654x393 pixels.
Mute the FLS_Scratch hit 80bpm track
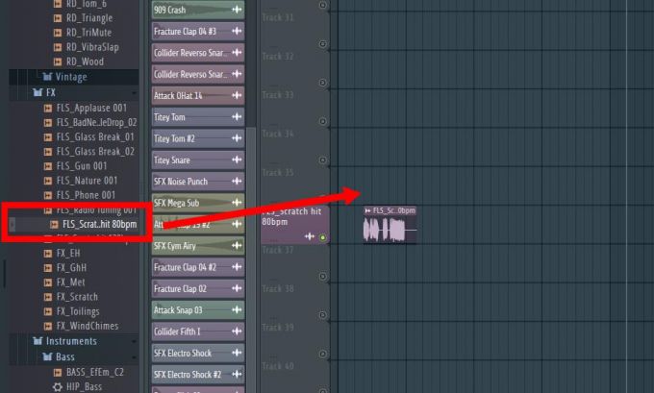323,237
